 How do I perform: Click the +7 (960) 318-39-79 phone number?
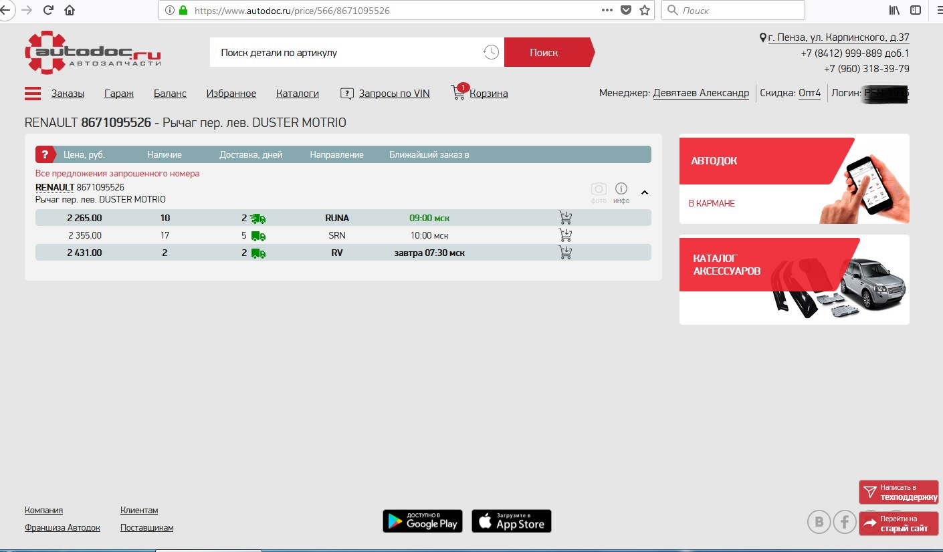(866, 68)
